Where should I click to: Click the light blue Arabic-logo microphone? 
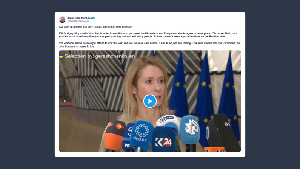pyautogui.click(x=189, y=130)
